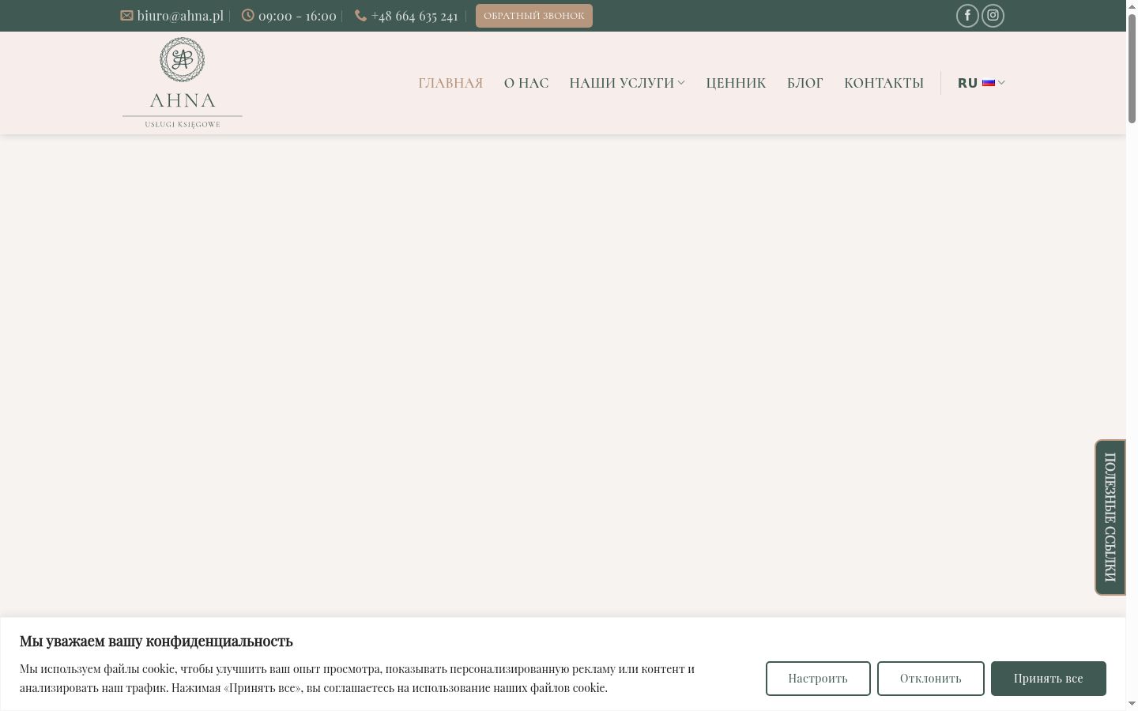Screen dimensions: 1138x711
Task: Open the ЦЕННИК page
Action: coord(736,83)
